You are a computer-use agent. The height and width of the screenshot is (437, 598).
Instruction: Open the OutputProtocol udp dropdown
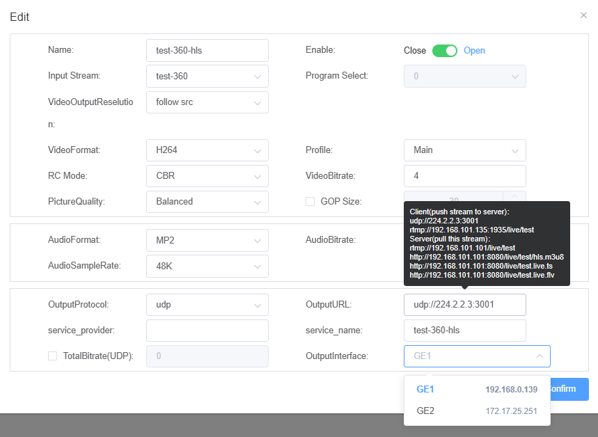[x=207, y=305]
